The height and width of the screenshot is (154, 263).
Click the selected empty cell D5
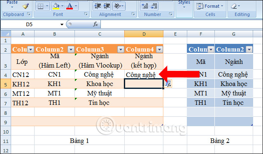click(x=144, y=84)
